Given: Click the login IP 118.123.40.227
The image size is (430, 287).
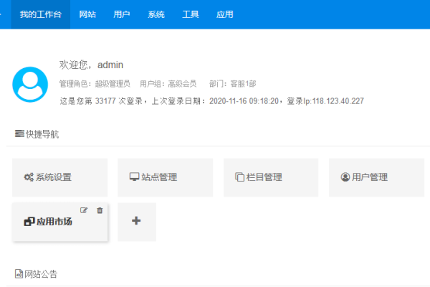Looking at the screenshot, I should (338, 101).
